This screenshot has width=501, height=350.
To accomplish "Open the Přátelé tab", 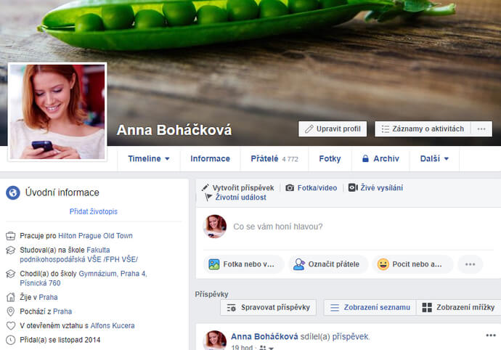I will 274,158.
